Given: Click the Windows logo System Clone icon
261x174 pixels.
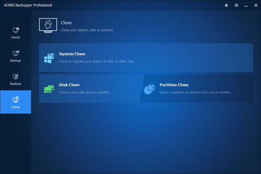Looking at the screenshot, I should coord(49,58).
